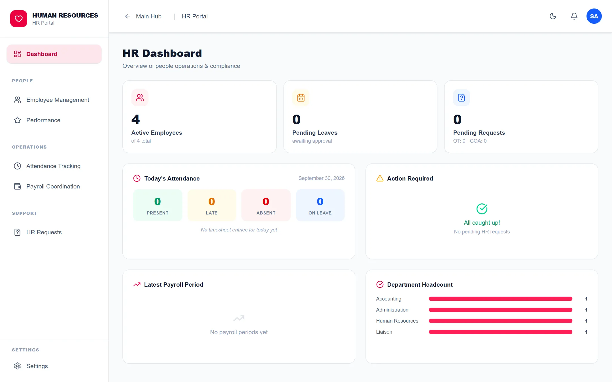Click the Performance star icon
612x382 pixels.
pos(18,120)
